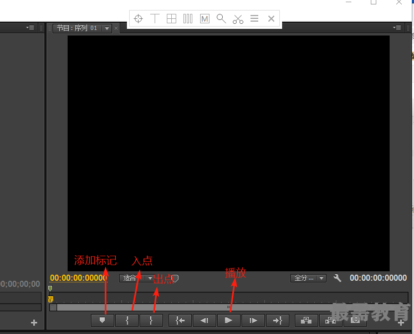Jump to the In point
The width and height of the screenshot is (414, 334).
pyautogui.click(x=180, y=320)
